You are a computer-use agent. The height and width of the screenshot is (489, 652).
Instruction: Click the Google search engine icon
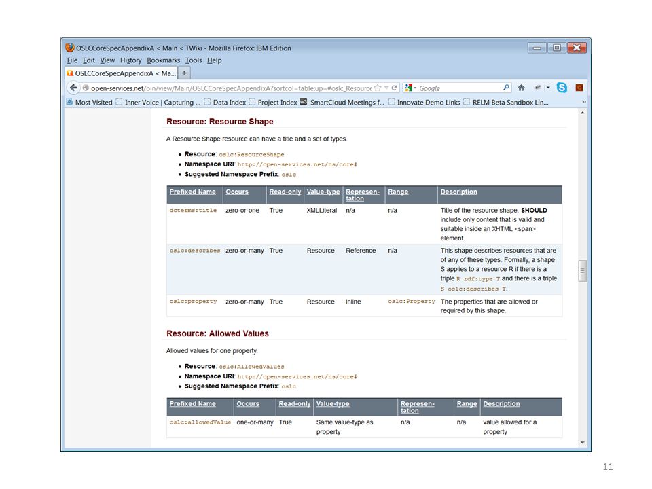click(x=408, y=88)
